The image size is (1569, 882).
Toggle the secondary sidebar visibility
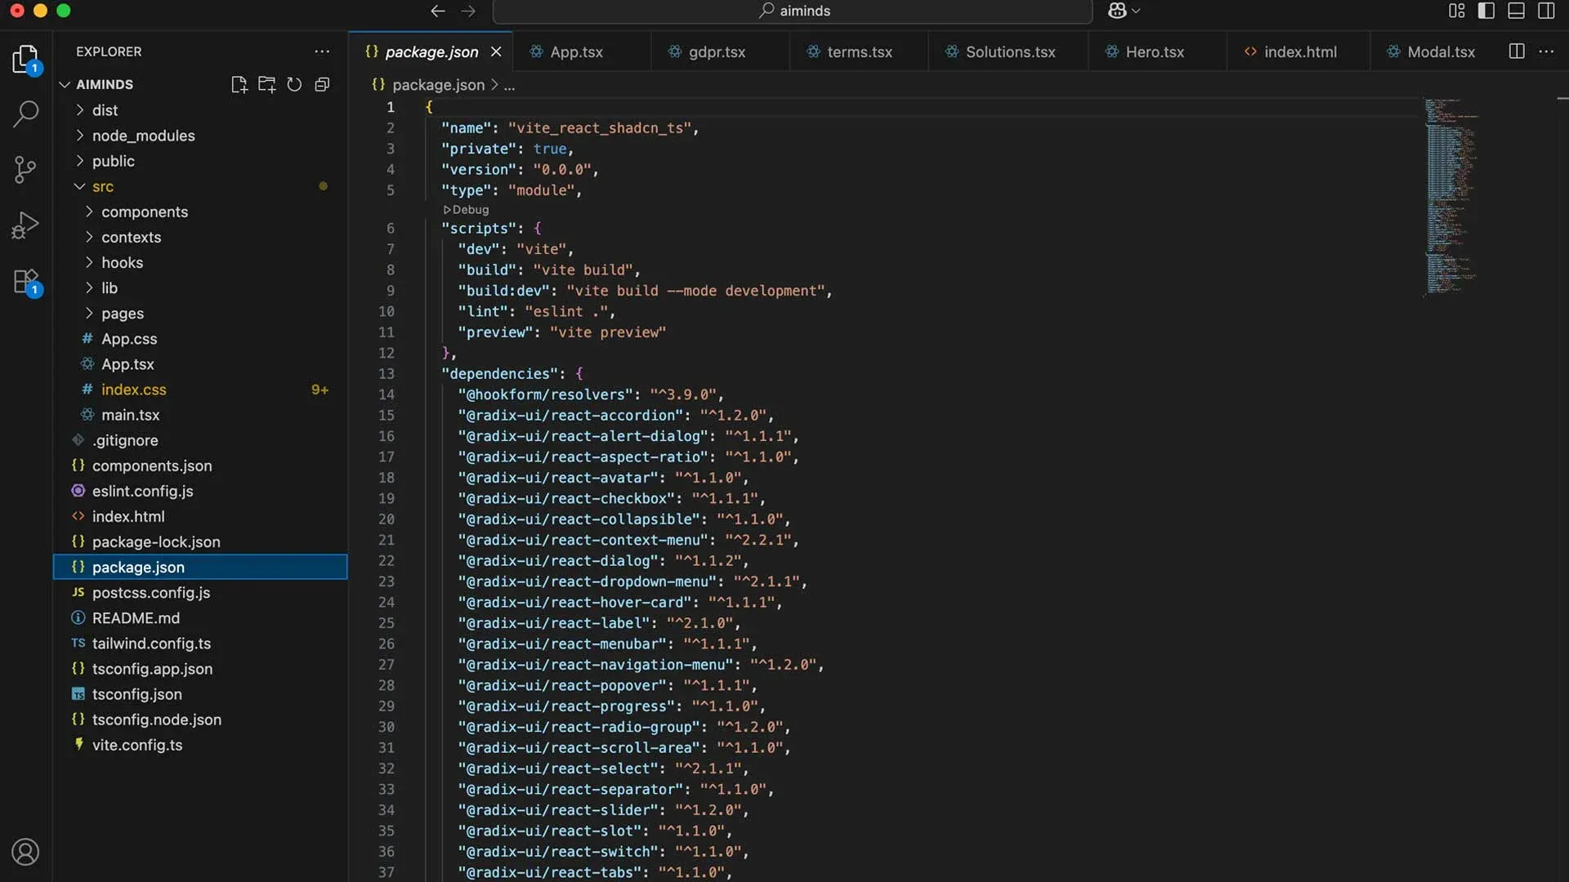click(1547, 11)
